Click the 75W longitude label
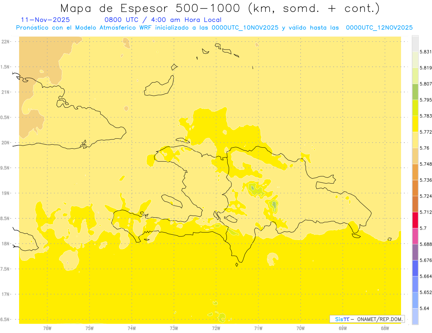The height and width of the screenshot is (333, 432). coord(90,328)
